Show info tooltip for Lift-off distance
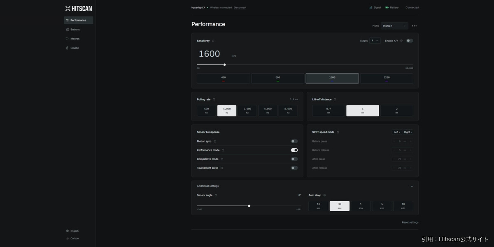This screenshot has width=494, height=247. coord(335,99)
